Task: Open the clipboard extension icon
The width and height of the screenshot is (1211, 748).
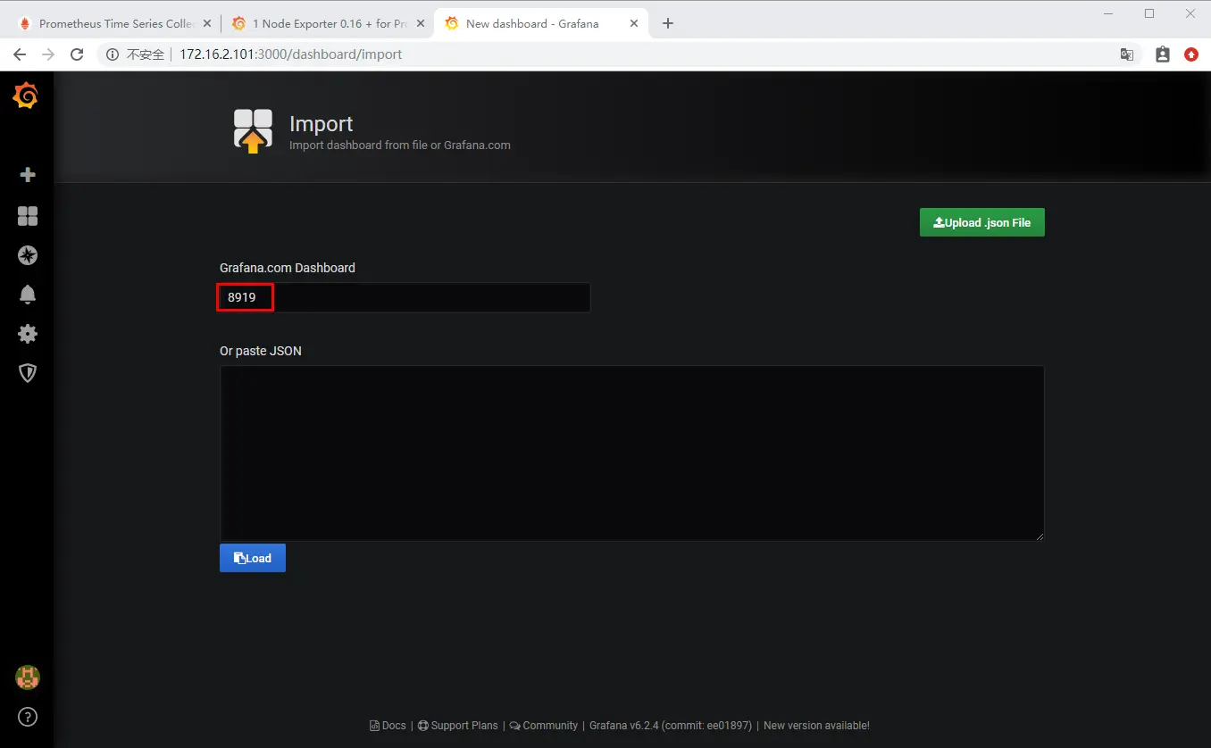Action: tap(1162, 54)
